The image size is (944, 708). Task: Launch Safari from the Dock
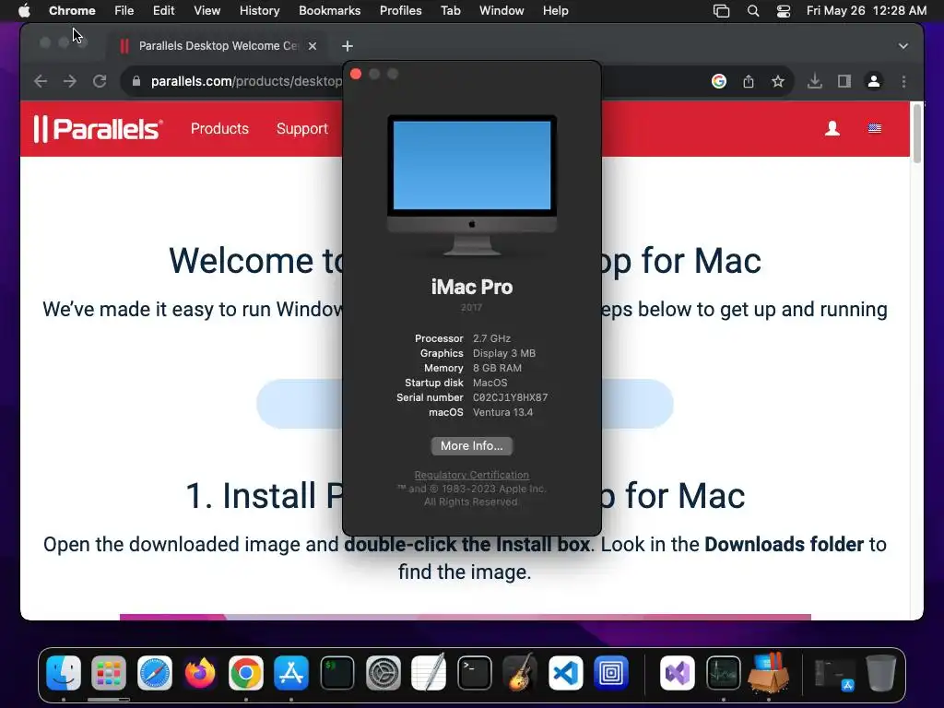tap(155, 672)
